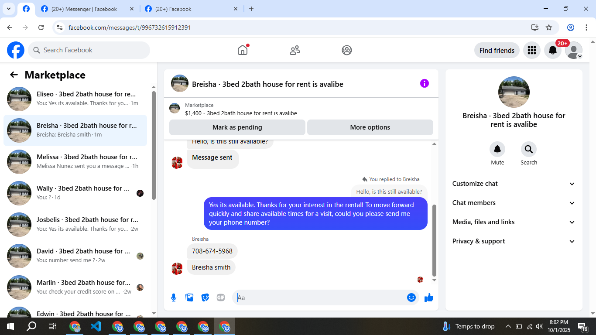The height and width of the screenshot is (335, 596).
Task: Expand the Customize chat section
Action: (514, 184)
